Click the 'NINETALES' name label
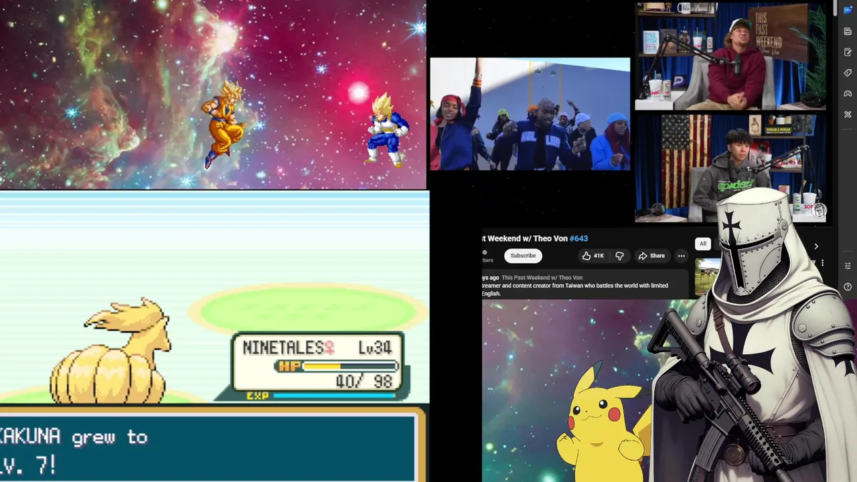The height and width of the screenshot is (482, 857). click(283, 347)
